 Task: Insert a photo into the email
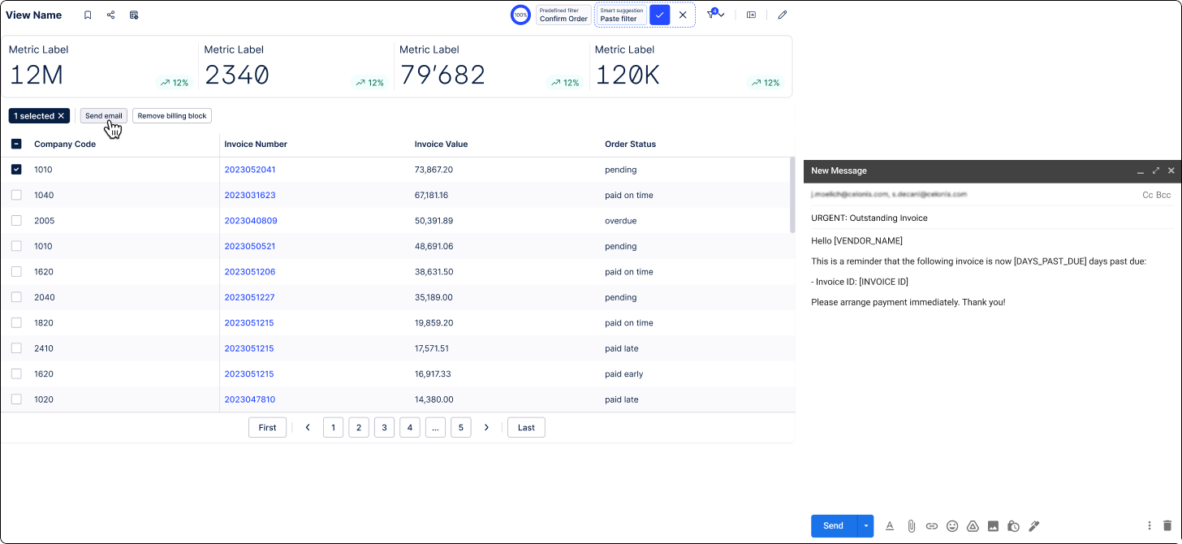coord(993,526)
